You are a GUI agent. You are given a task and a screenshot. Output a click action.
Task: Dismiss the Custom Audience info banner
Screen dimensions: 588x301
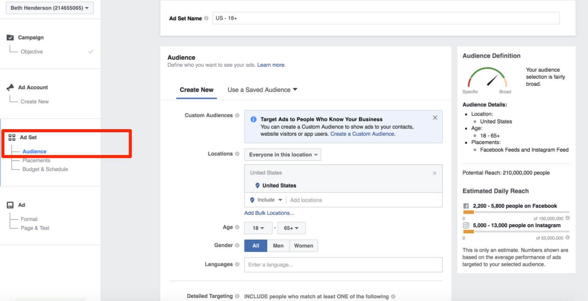(x=435, y=118)
